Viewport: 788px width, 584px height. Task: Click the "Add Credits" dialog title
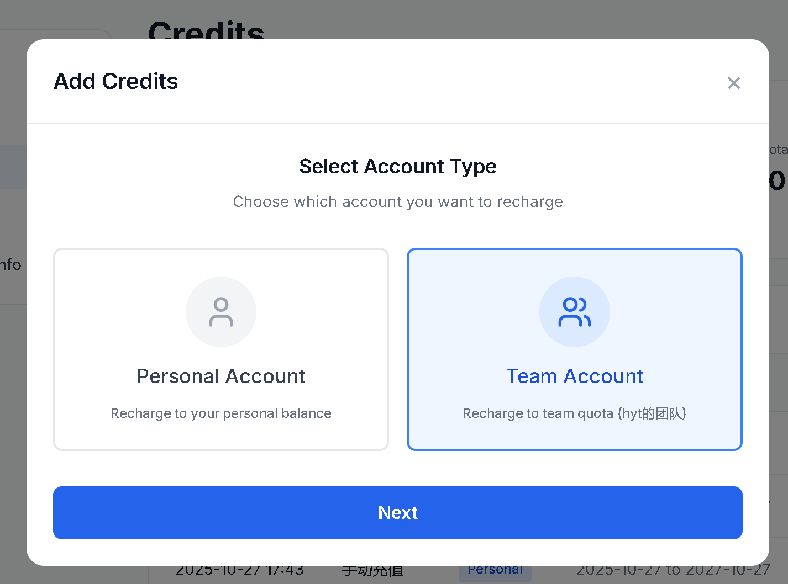tap(116, 81)
